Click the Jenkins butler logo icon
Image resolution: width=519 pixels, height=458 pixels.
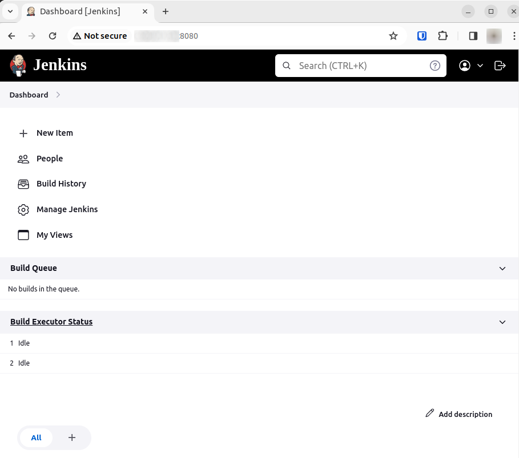pyautogui.click(x=18, y=66)
